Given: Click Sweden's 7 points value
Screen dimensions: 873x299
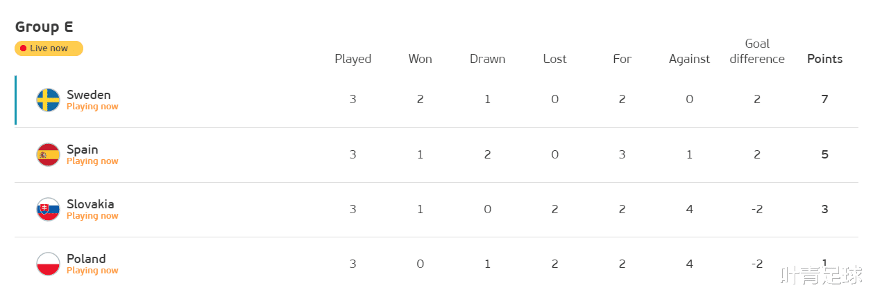Looking at the screenshot, I should tap(824, 99).
